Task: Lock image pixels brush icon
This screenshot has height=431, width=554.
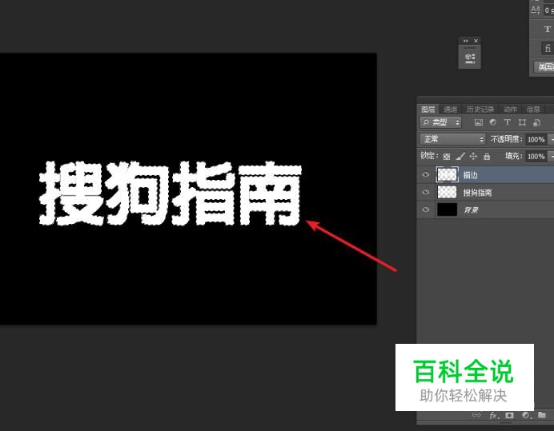Action: coord(460,156)
